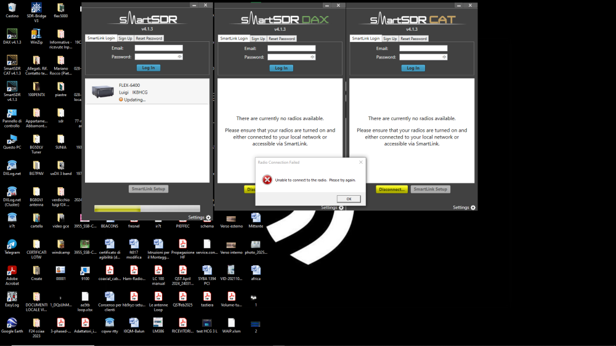The image size is (616, 346).
Task: Click Log In button in SmartSDR CAT
Action: (413, 68)
